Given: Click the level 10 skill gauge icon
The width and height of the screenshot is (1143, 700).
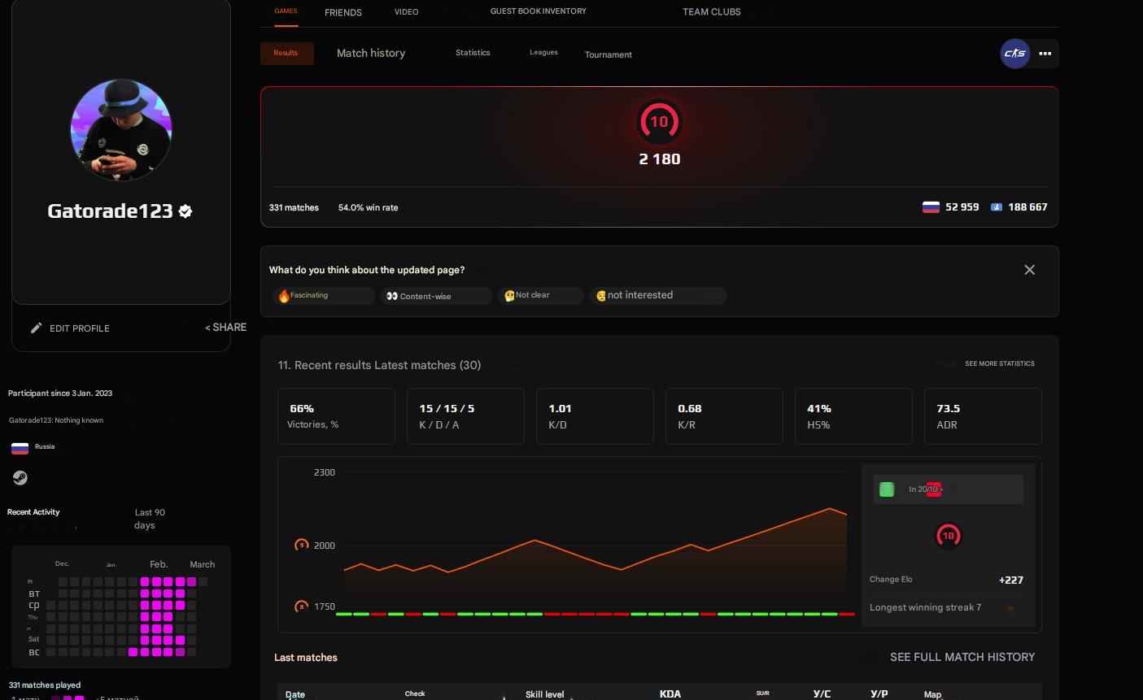Looking at the screenshot, I should click(659, 122).
